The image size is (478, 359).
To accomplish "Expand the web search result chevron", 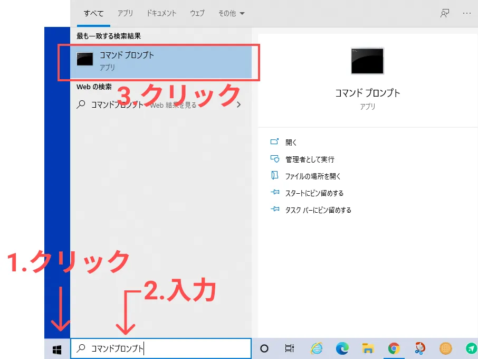I will pyautogui.click(x=238, y=105).
